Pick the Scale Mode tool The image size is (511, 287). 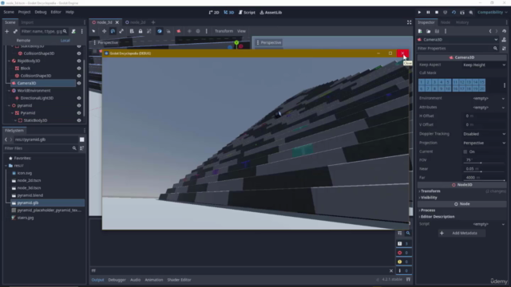[121, 31]
